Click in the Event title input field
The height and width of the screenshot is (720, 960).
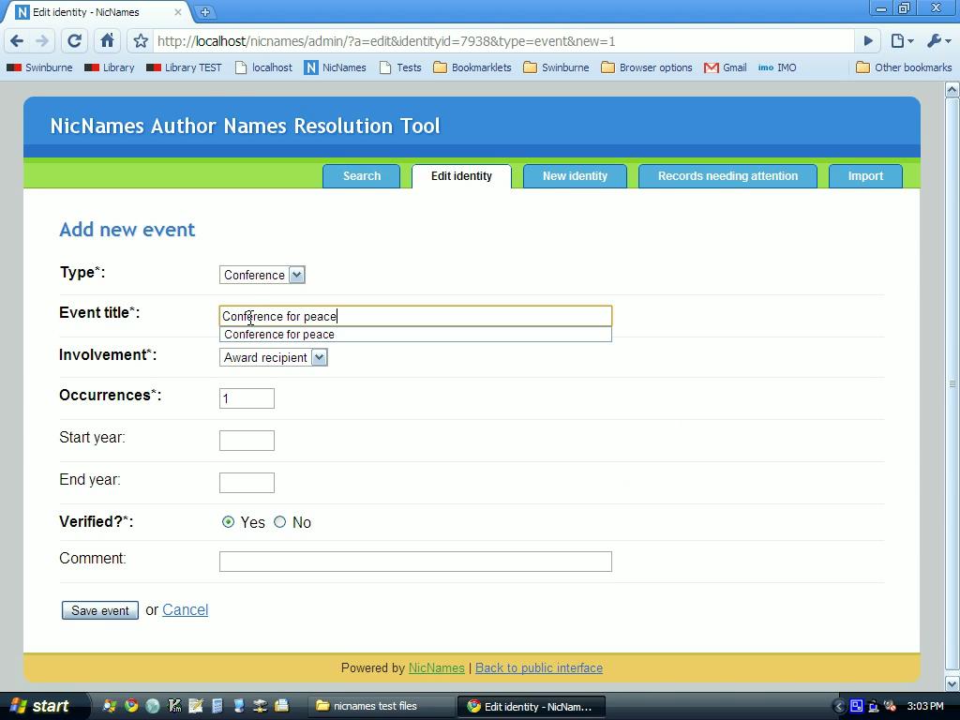click(x=415, y=316)
